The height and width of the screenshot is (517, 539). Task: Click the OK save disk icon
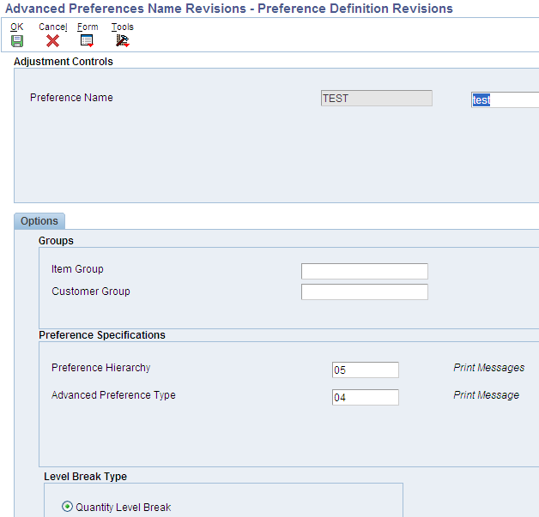point(17,41)
